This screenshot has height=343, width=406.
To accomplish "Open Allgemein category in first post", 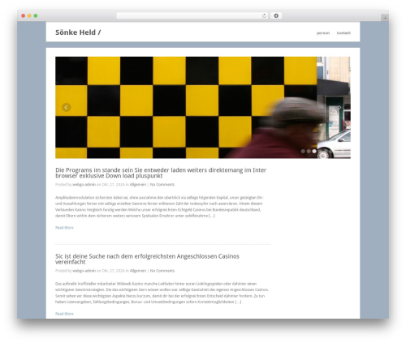I will tap(138, 184).
